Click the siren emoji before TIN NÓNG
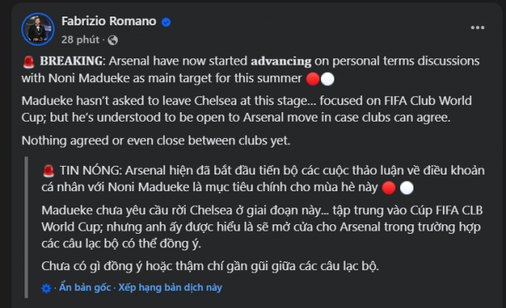506x308 pixels. pyautogui.click(x=49, y=171)
